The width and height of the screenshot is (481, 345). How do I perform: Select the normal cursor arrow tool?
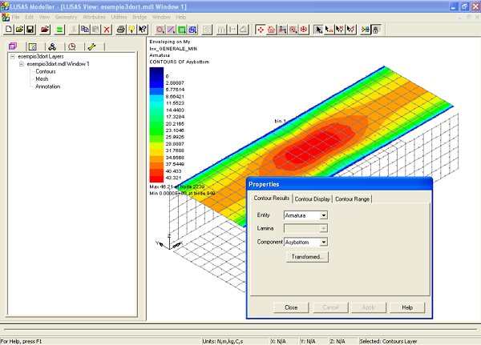pyautogui.click(x=317, y=30)
